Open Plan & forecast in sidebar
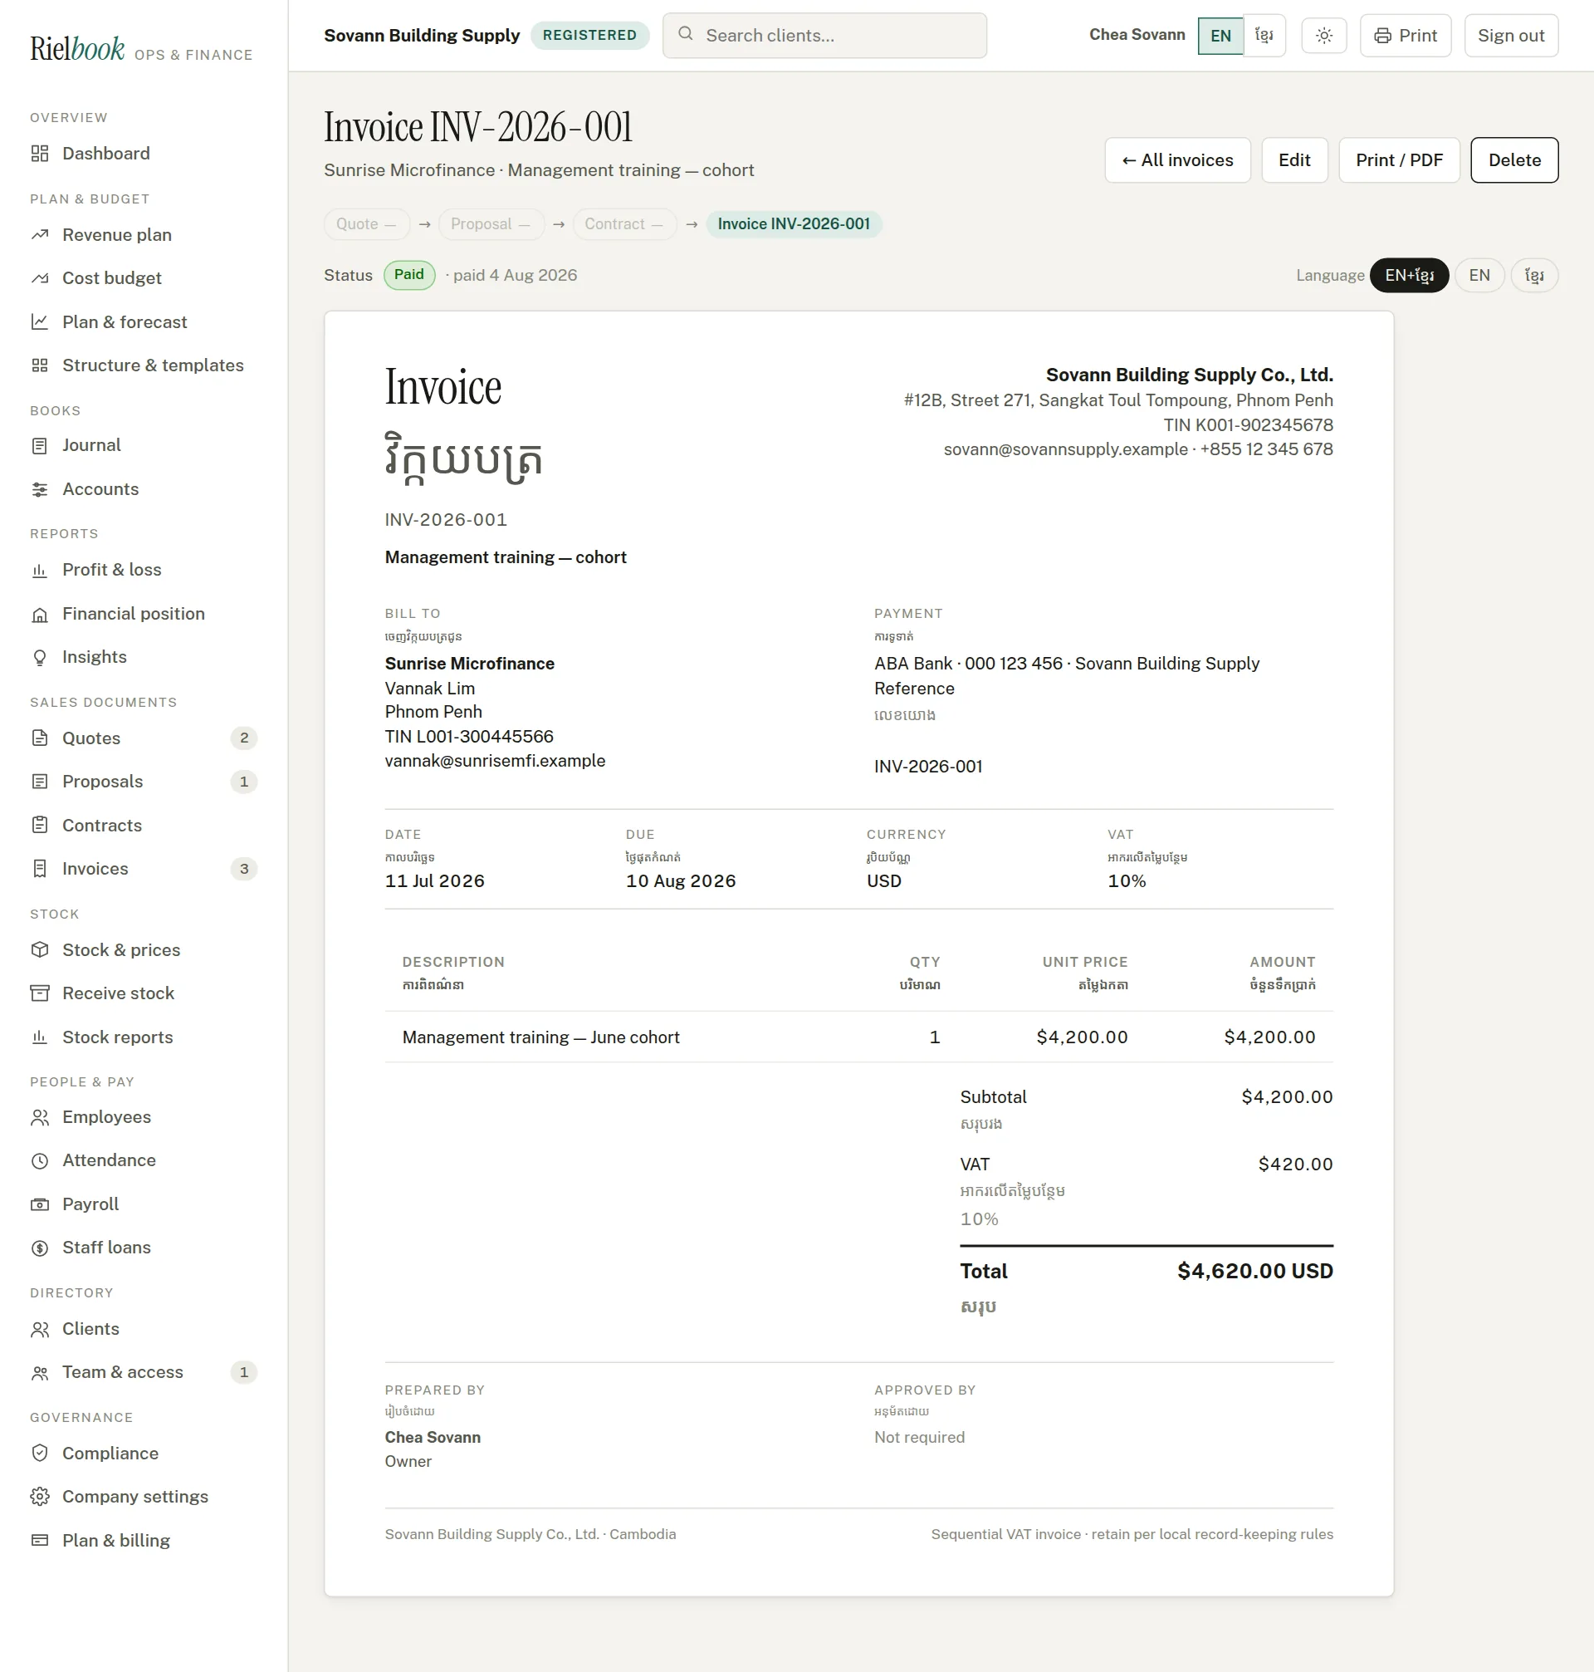 click(144, 322)
